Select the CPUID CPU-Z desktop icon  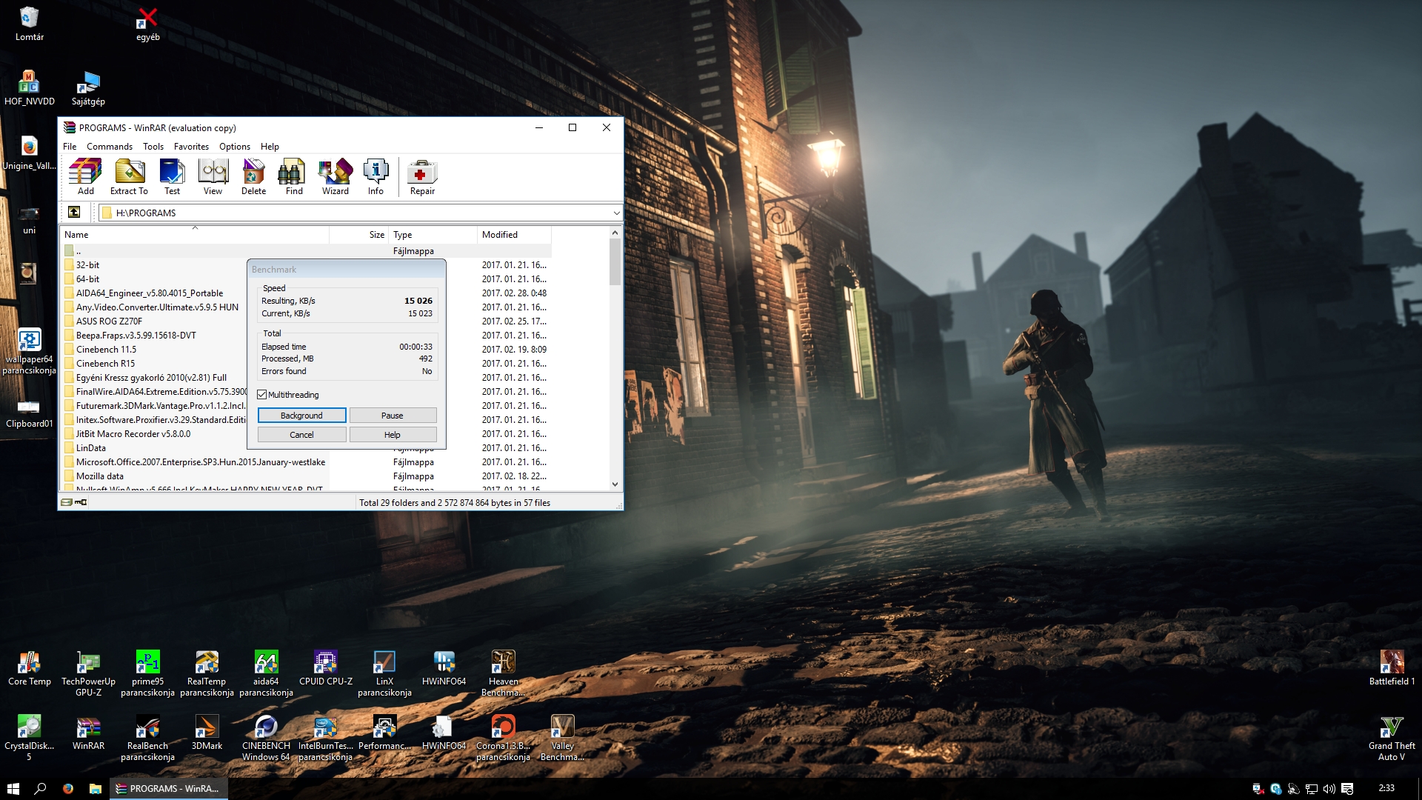326,668
